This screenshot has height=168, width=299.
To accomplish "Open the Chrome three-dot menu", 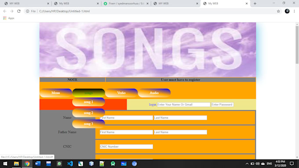I will [294, 11].
